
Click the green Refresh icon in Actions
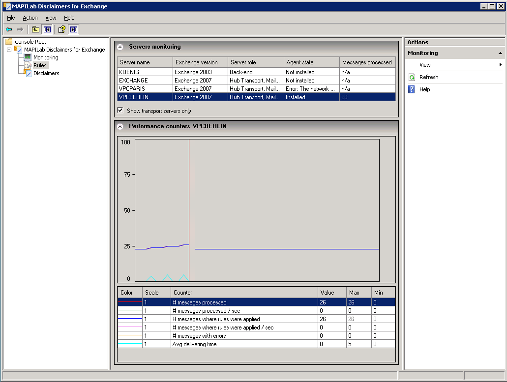(412, 77)
